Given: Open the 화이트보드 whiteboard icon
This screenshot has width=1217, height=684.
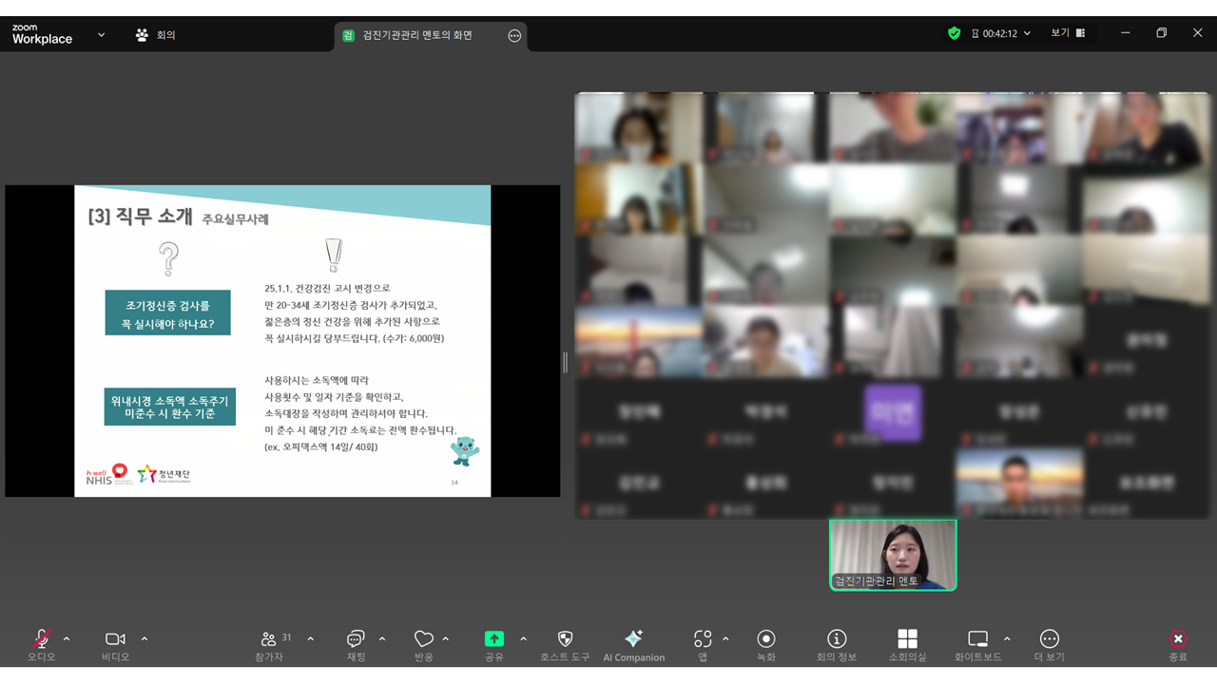Looking at the screenshot, I should pos(978,639).
